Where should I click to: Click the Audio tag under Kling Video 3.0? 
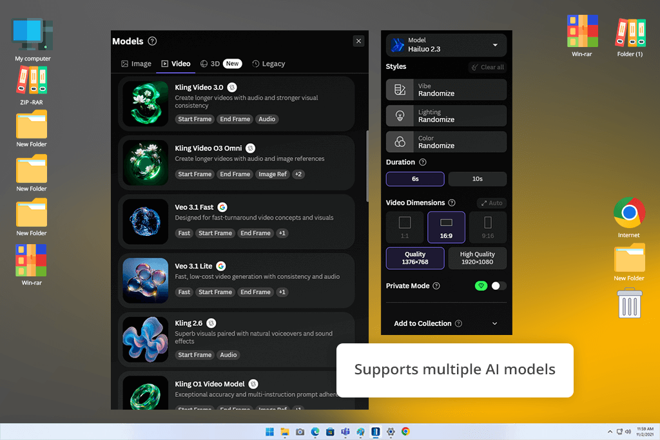pyautogui.click(x=267, y=119)
